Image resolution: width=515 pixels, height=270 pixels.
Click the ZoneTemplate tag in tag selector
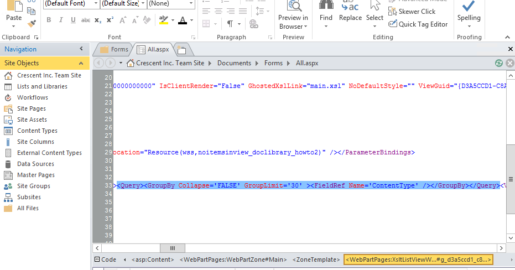click(x=316, y=259)
